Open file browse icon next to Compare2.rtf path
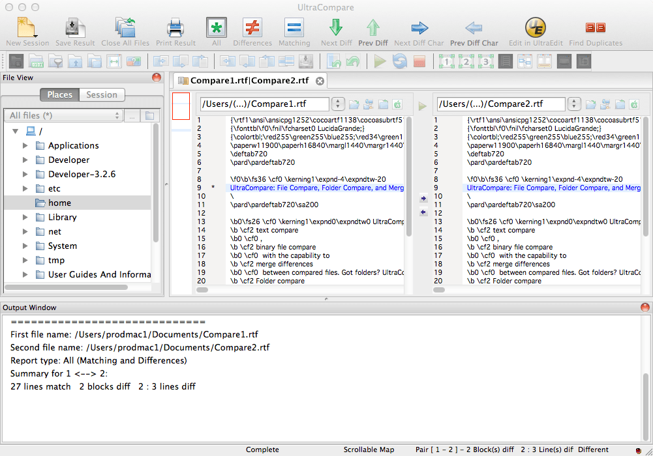 pos(591,104)
